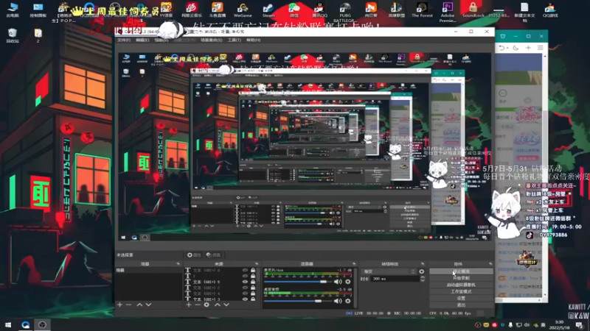This screenshot has width=590, height=331.
Task: Click the 工作室模式 studio mode button
Action: 461,291
